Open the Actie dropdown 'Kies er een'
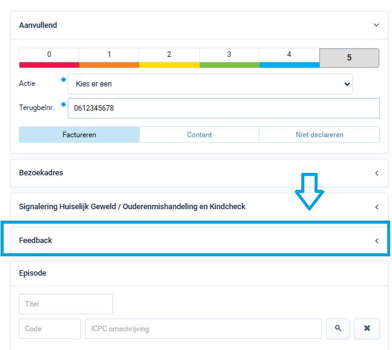 pyautogui.click(x=210, y=84)
